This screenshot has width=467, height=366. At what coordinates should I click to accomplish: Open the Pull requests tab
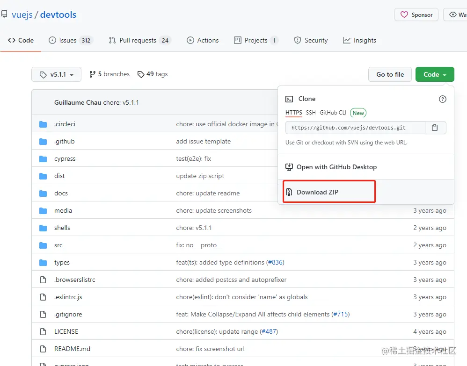139,40
